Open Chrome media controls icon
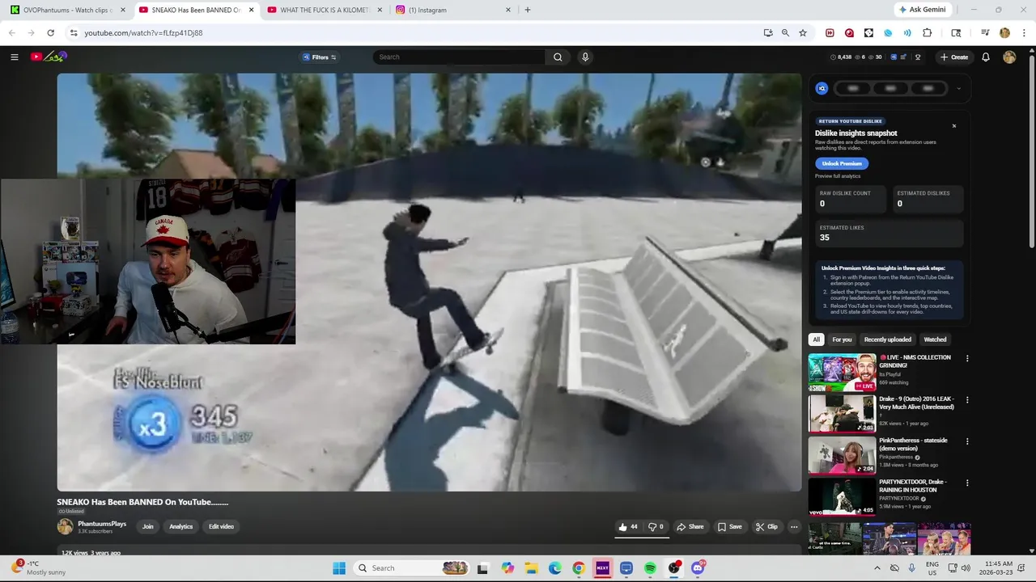The height and width of the screenshot is (582, 1036). (x=985, y=33)
